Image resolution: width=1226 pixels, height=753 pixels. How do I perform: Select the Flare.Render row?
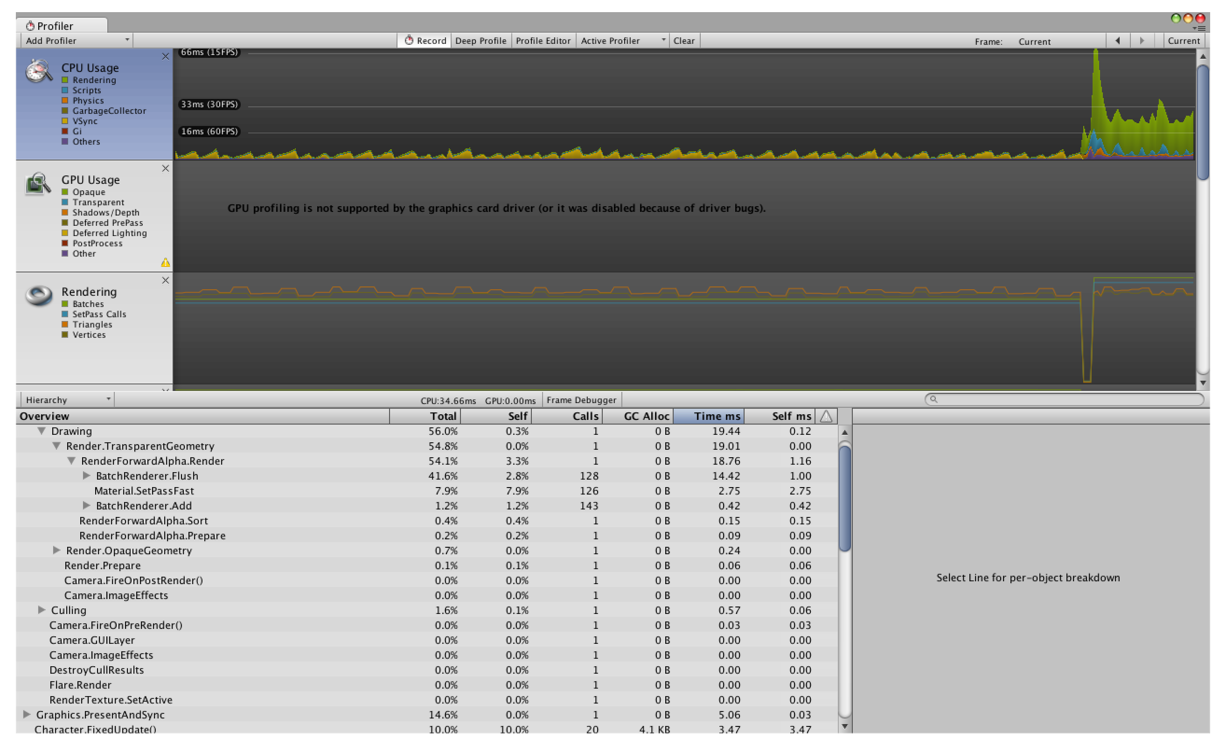coord(427,685)
